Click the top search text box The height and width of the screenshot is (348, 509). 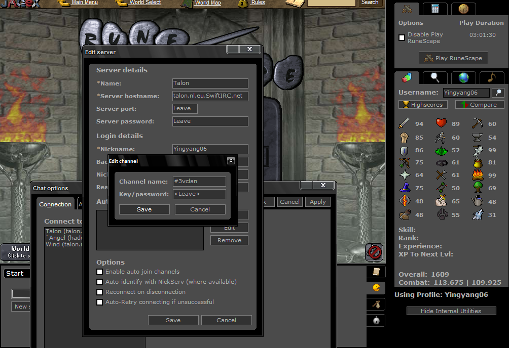point(331,3)
